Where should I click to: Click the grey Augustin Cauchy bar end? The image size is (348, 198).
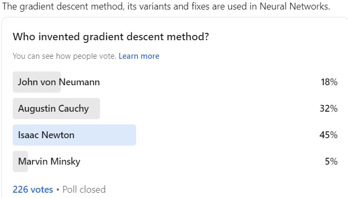[x=95, y=109]
